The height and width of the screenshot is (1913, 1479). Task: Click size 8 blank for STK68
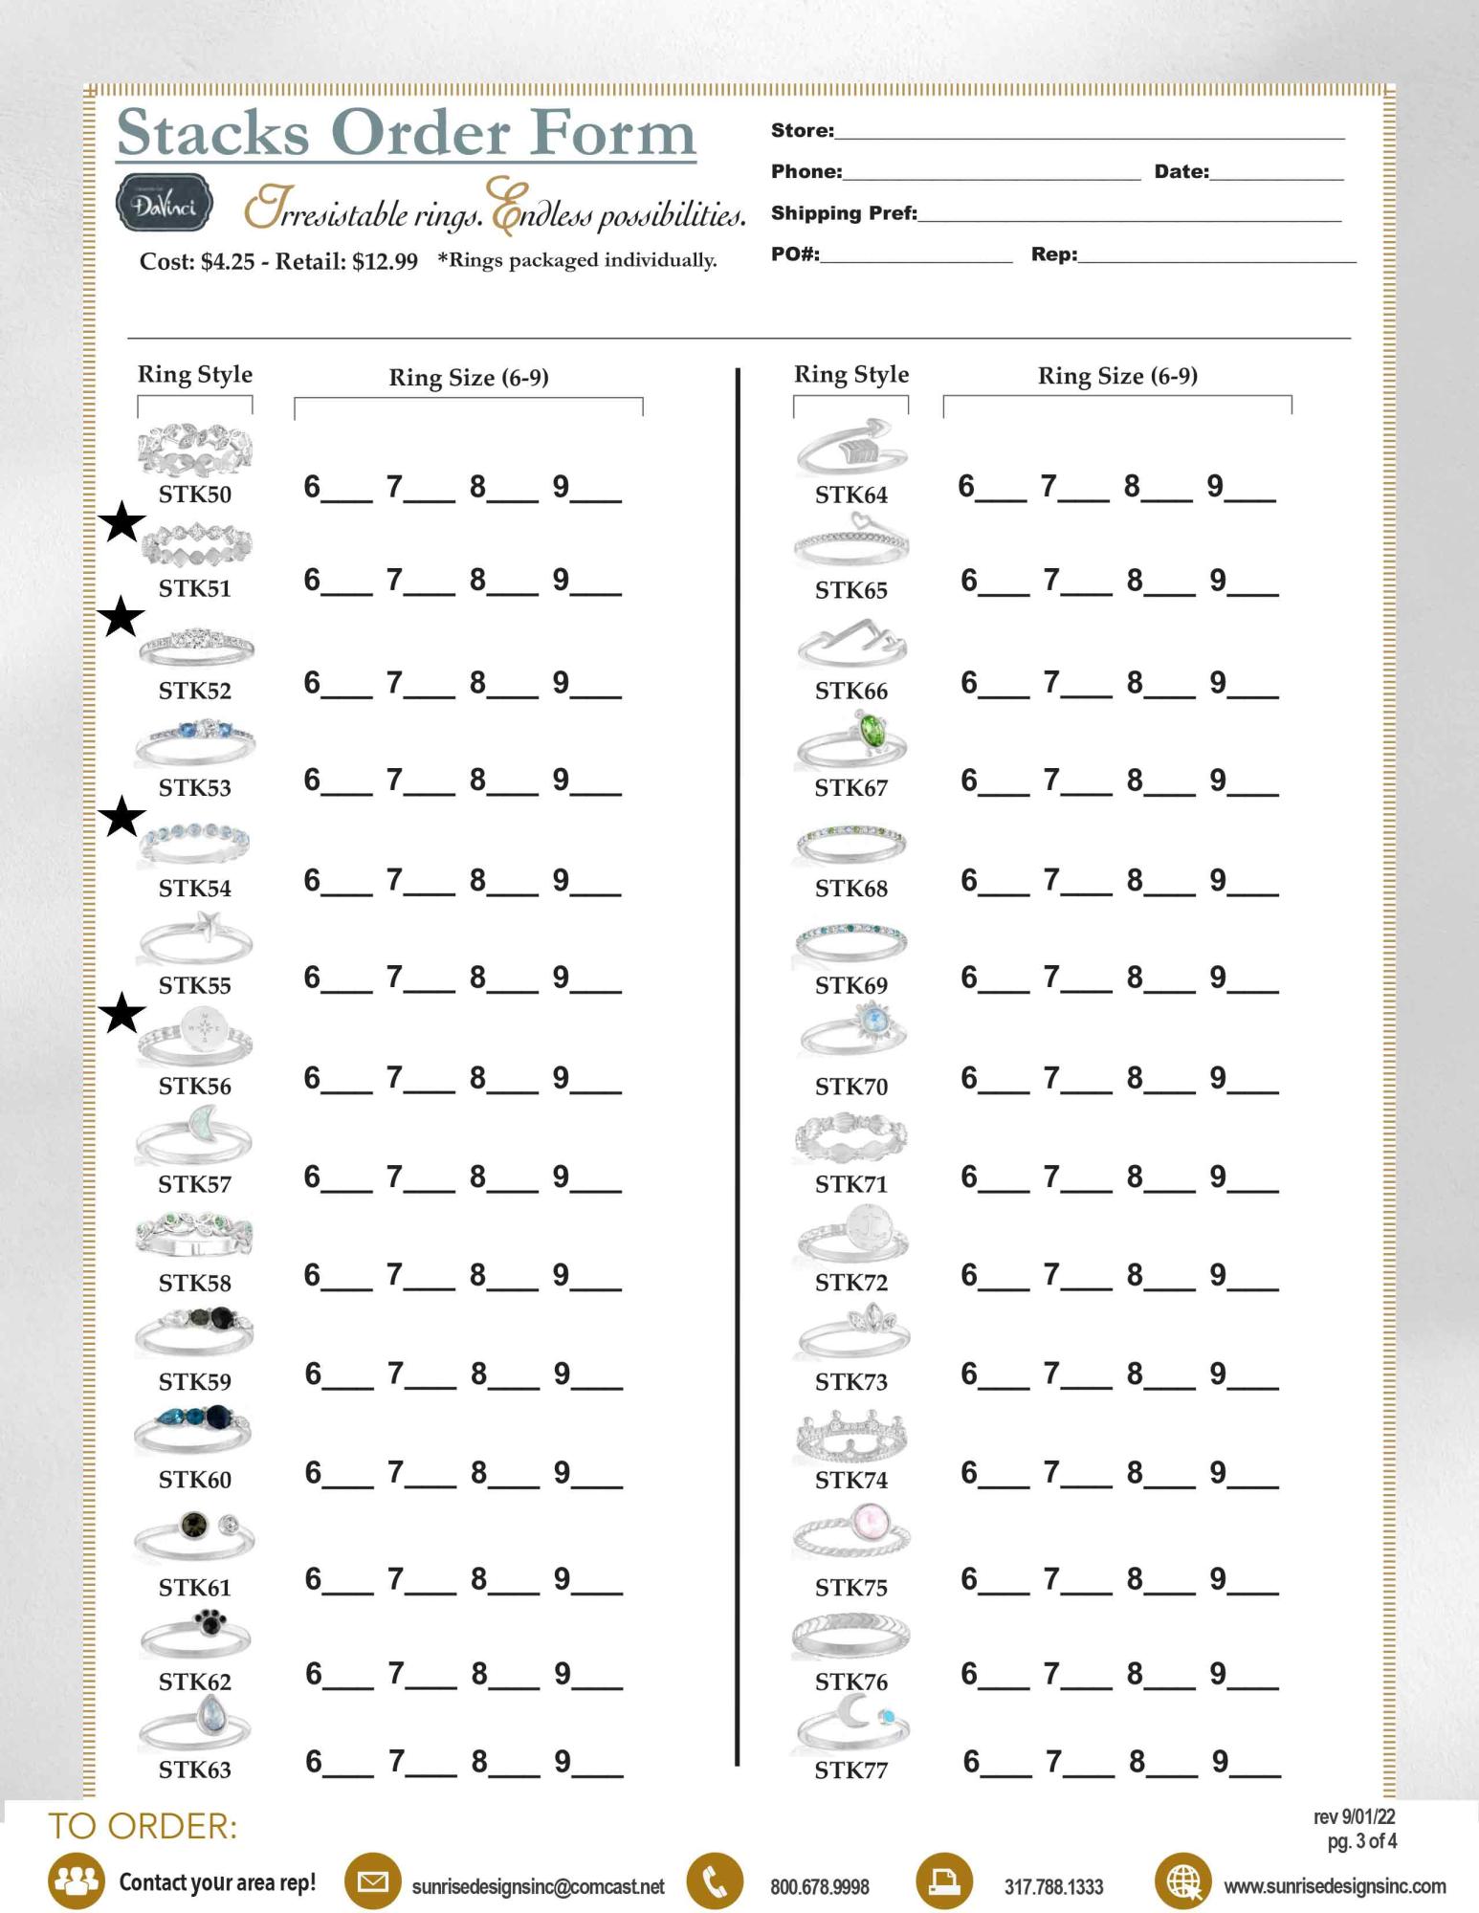pyautogui.click(x=1170, y=883)
